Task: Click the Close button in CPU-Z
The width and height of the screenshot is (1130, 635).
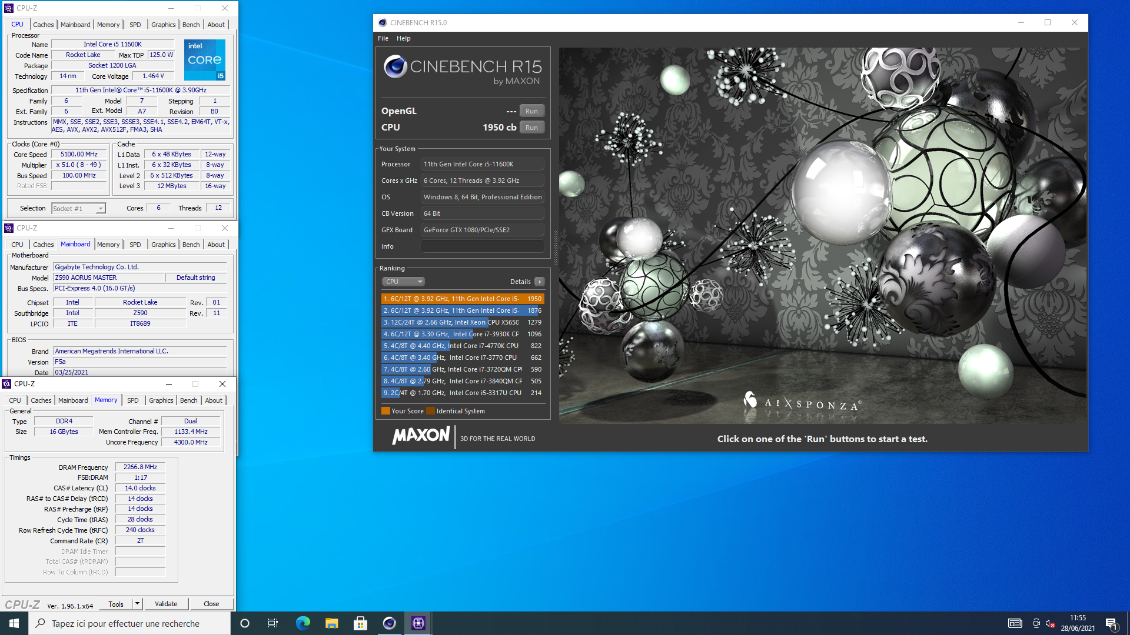Action: (x=211, y=604)
